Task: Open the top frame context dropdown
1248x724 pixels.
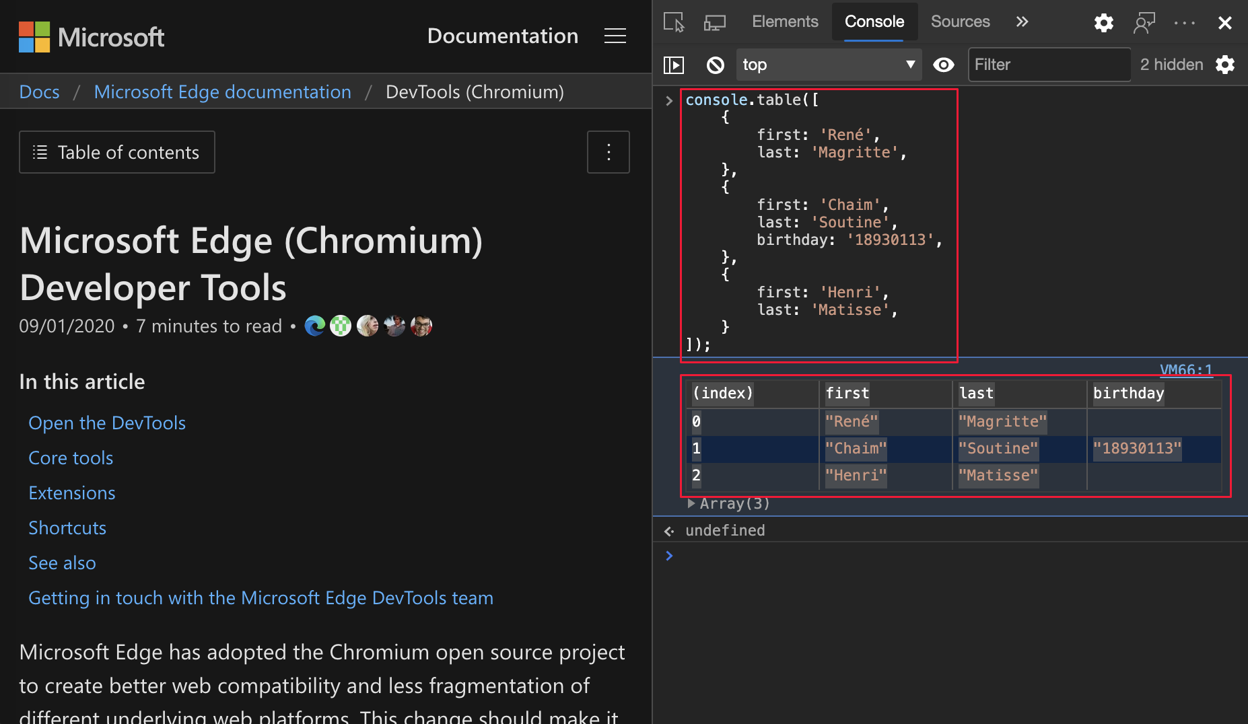Action: (829, 65)
